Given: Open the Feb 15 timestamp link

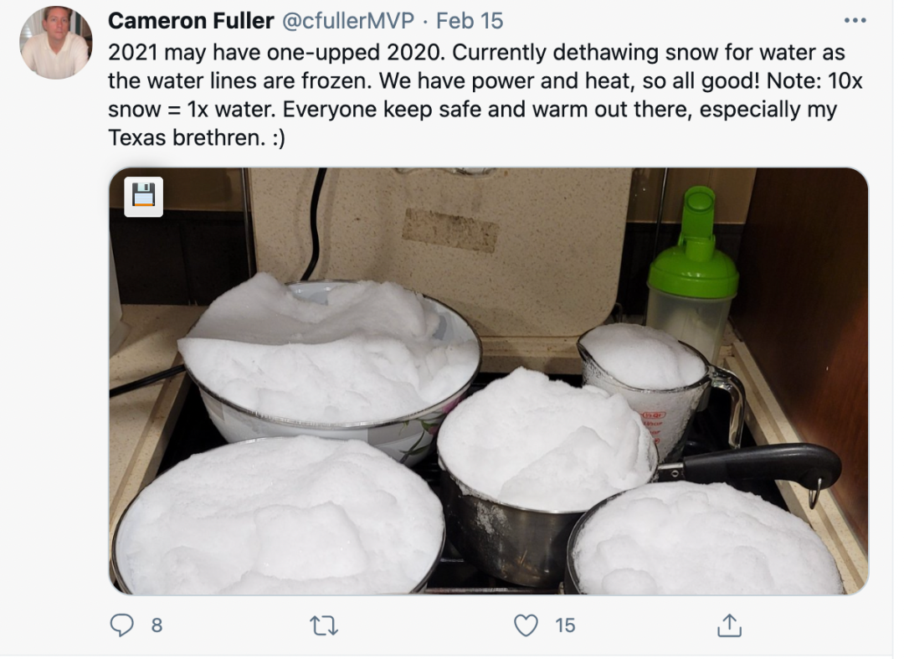Looking at the screenshot, I should 470,21.
